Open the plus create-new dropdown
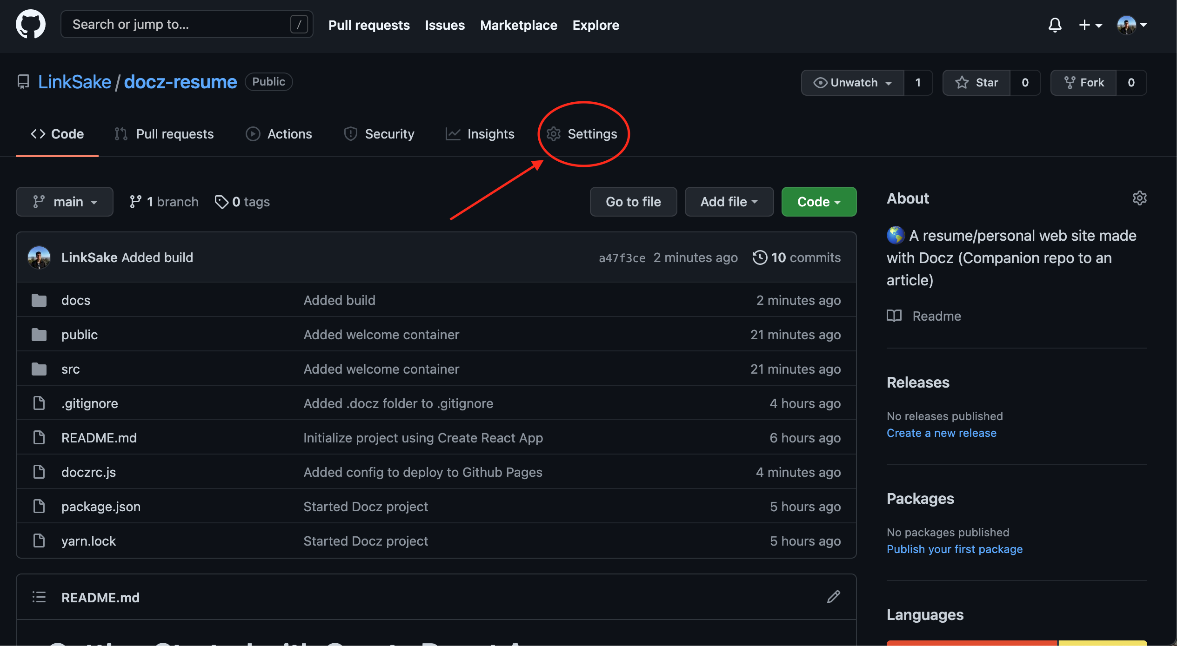Image resolution: width=1177 pixels, height=646 pixels. click(1090, 25)
